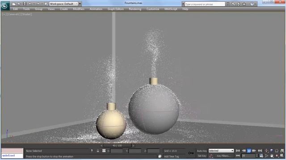
Task: Click the lightbulb Isolate Selection icon
Action: pyautogui.click(x=92, y=151)
